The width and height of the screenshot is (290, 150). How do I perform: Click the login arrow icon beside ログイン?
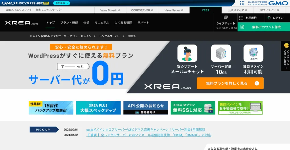[268, 18]
